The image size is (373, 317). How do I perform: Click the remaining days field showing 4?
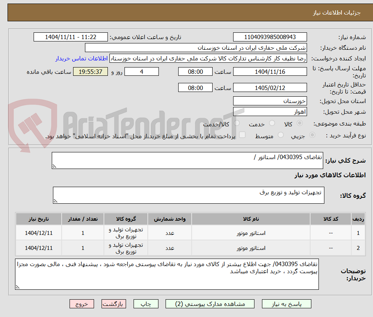[x=142, y=71]
